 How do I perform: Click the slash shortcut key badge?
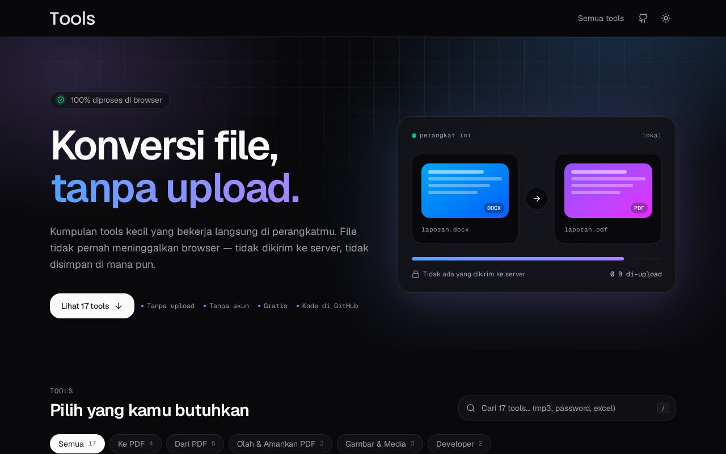(663, 408)
